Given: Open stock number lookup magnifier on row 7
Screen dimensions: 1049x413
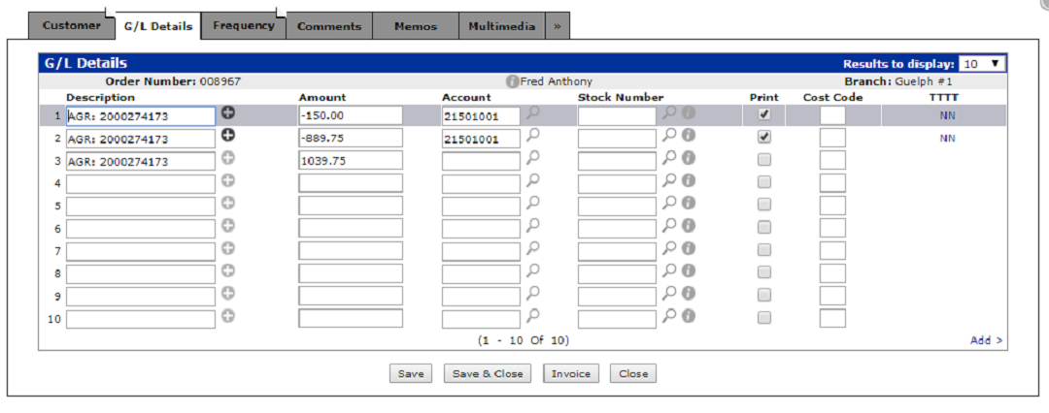Looking at the screenshot, I should click(669, 248).
